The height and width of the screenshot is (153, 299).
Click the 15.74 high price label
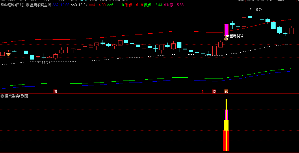pos(258,10)
